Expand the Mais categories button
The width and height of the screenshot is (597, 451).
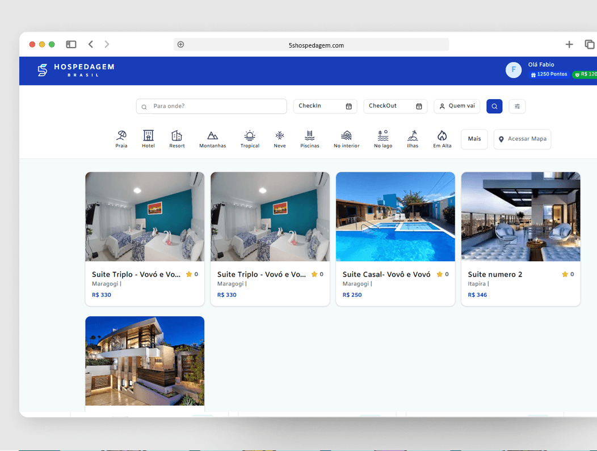(474, 139)
